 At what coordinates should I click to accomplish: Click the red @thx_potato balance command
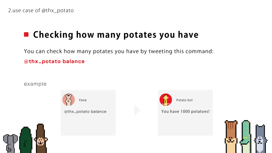coord(54,61)
